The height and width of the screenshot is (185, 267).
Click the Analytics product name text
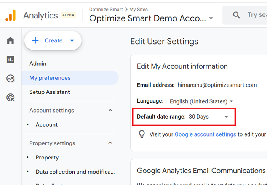click(40, 15)
